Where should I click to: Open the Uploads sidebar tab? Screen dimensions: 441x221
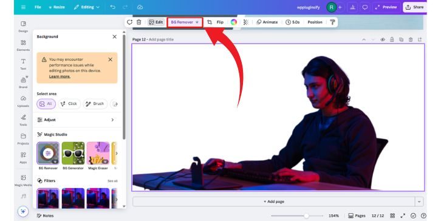point(23,101)
